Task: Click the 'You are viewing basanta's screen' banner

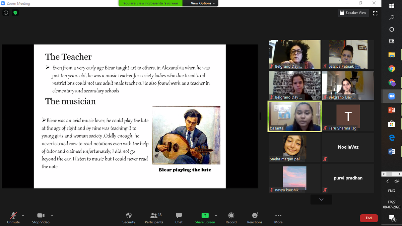Action: coord(151,3)
